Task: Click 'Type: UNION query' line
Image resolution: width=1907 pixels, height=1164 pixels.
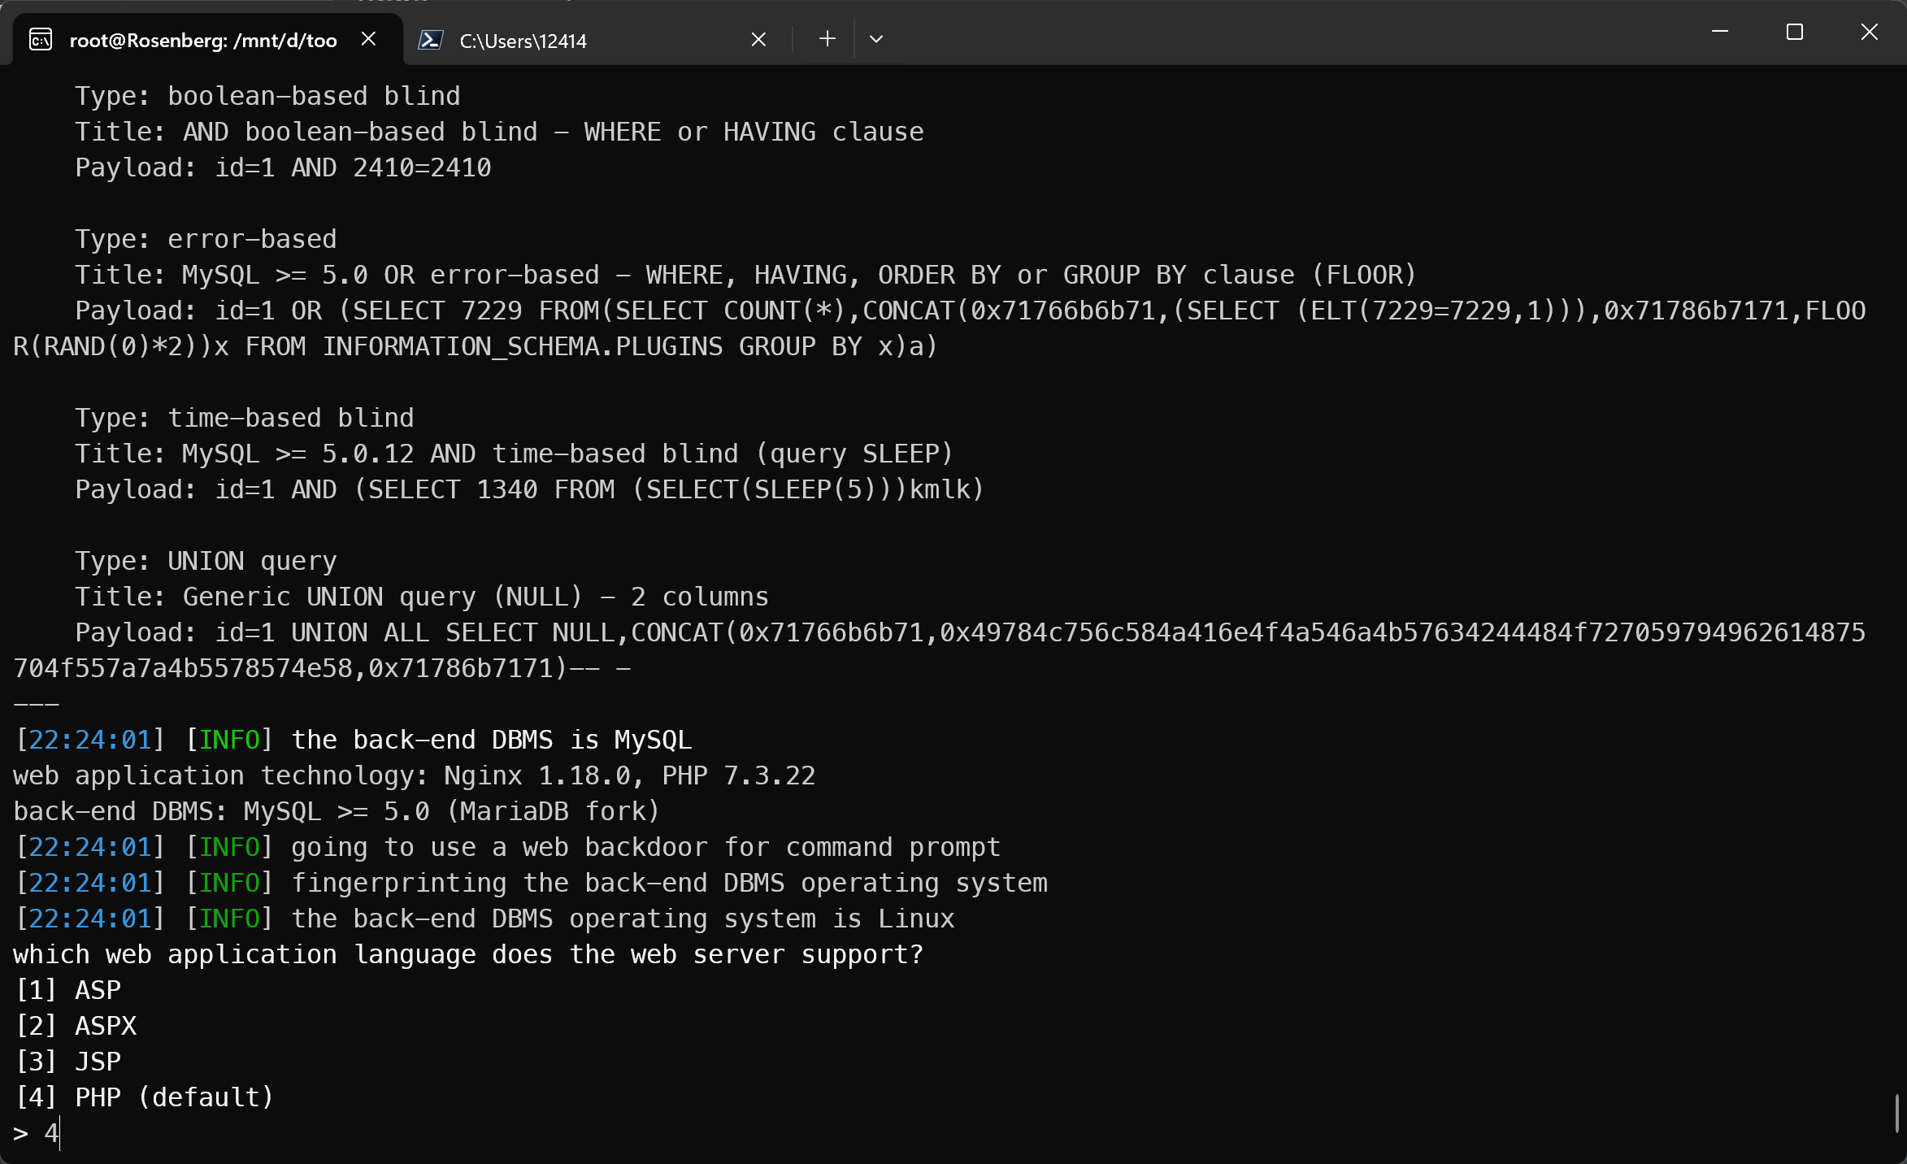Action: (206, 560)
